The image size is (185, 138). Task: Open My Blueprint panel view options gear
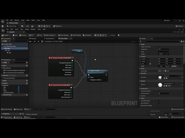point(27,62)
